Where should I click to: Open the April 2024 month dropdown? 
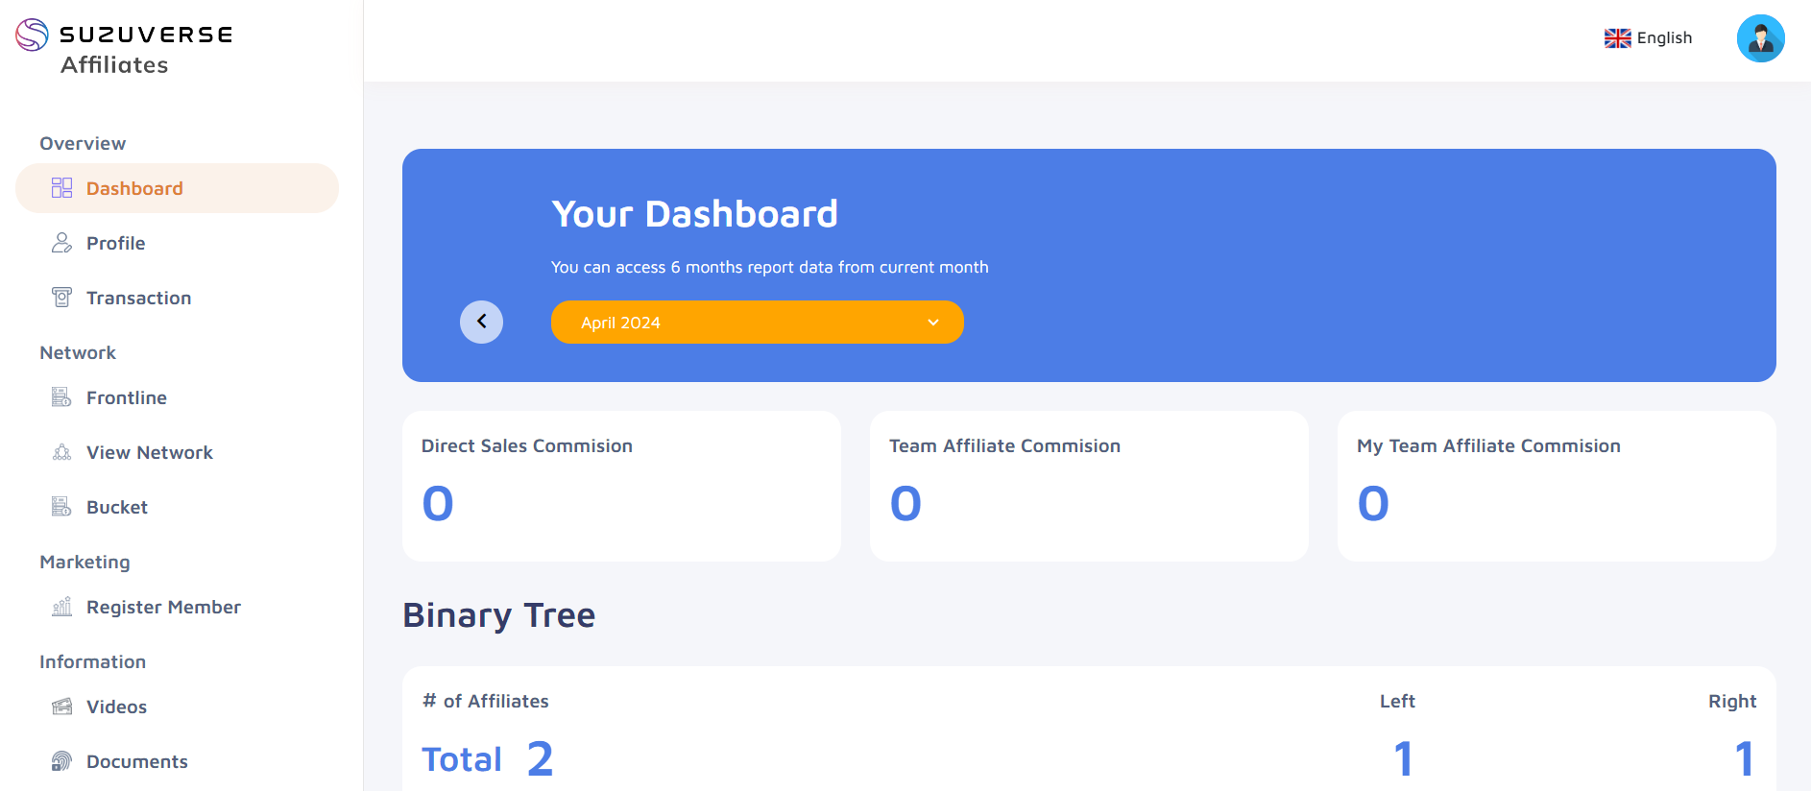(757, 323)
